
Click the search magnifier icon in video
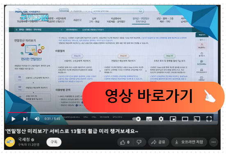click(x=140, y=11)
